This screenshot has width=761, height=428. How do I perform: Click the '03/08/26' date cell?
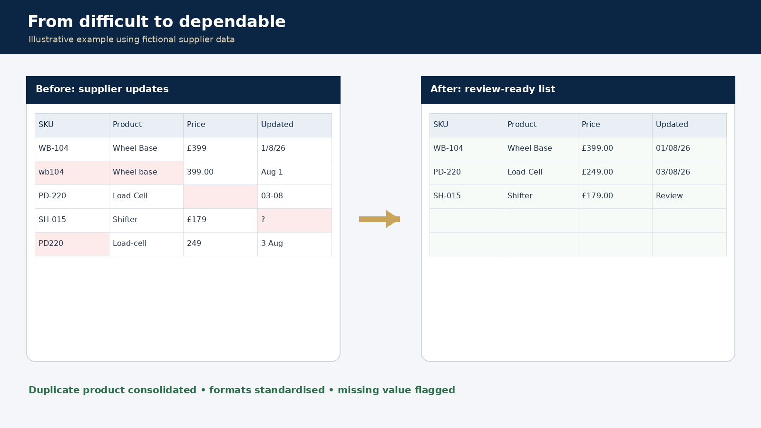[689, 173]
